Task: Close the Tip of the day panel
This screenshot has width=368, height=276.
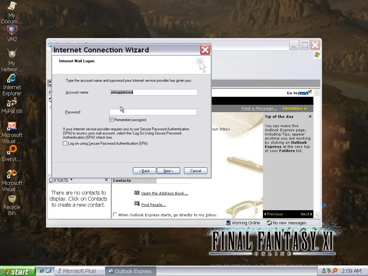Action: 310,116
